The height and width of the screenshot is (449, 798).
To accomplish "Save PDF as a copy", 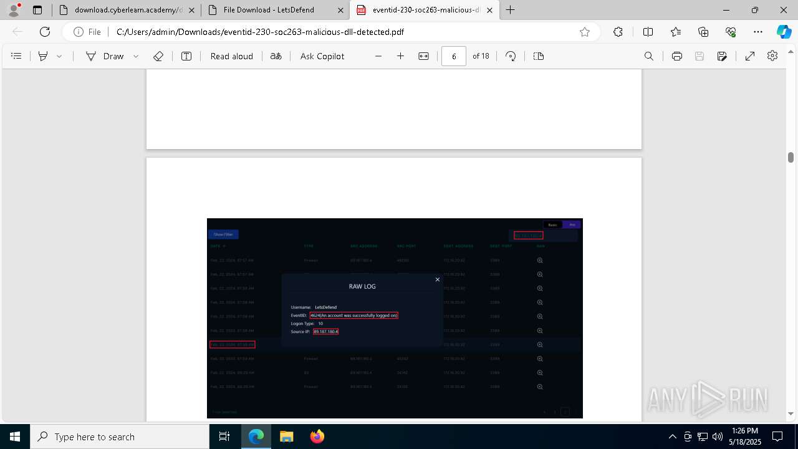I will [722, 56].
